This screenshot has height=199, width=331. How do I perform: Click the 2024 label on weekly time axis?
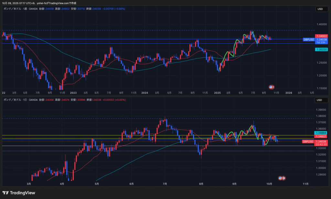[144, 93]
